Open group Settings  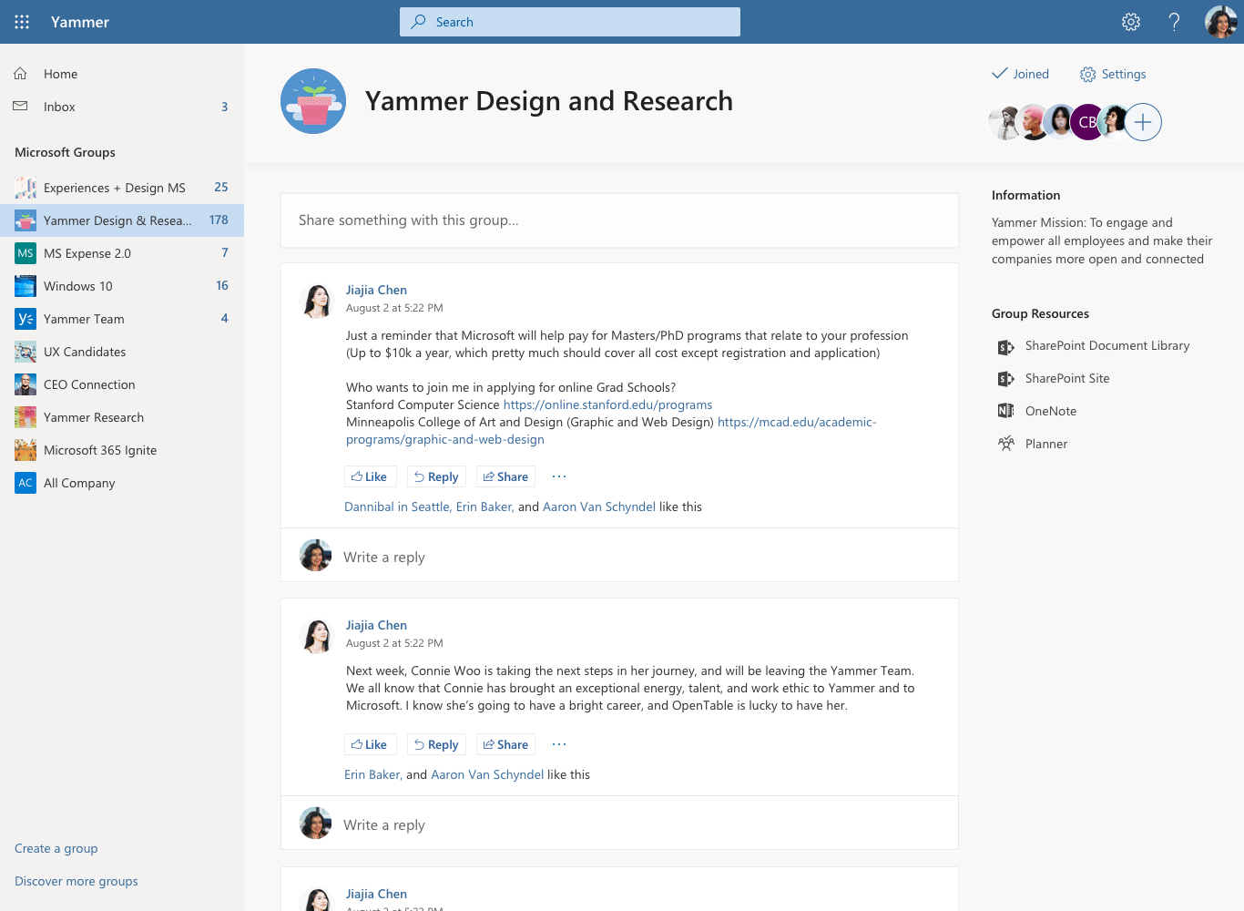[1113, 74]
